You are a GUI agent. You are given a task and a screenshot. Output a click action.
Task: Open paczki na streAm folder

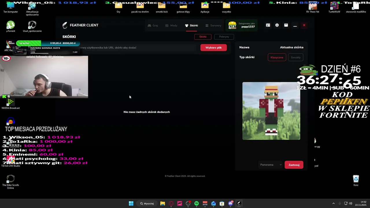click(140, 8)
